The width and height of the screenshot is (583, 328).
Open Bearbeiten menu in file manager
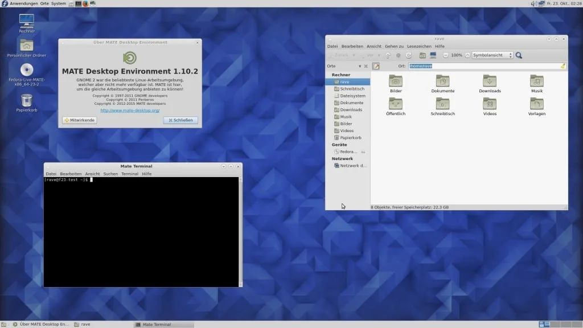click(352, 47)
